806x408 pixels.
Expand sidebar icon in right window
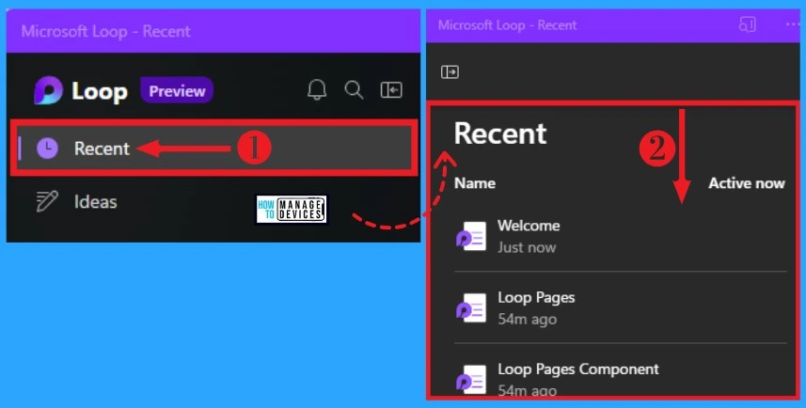[x=450, y=72]
